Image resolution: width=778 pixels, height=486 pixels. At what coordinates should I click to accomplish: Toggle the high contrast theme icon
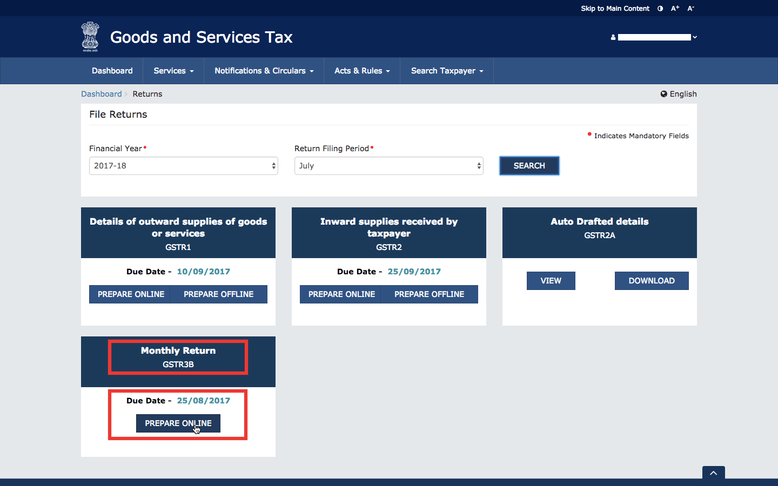tap(660, 9)
